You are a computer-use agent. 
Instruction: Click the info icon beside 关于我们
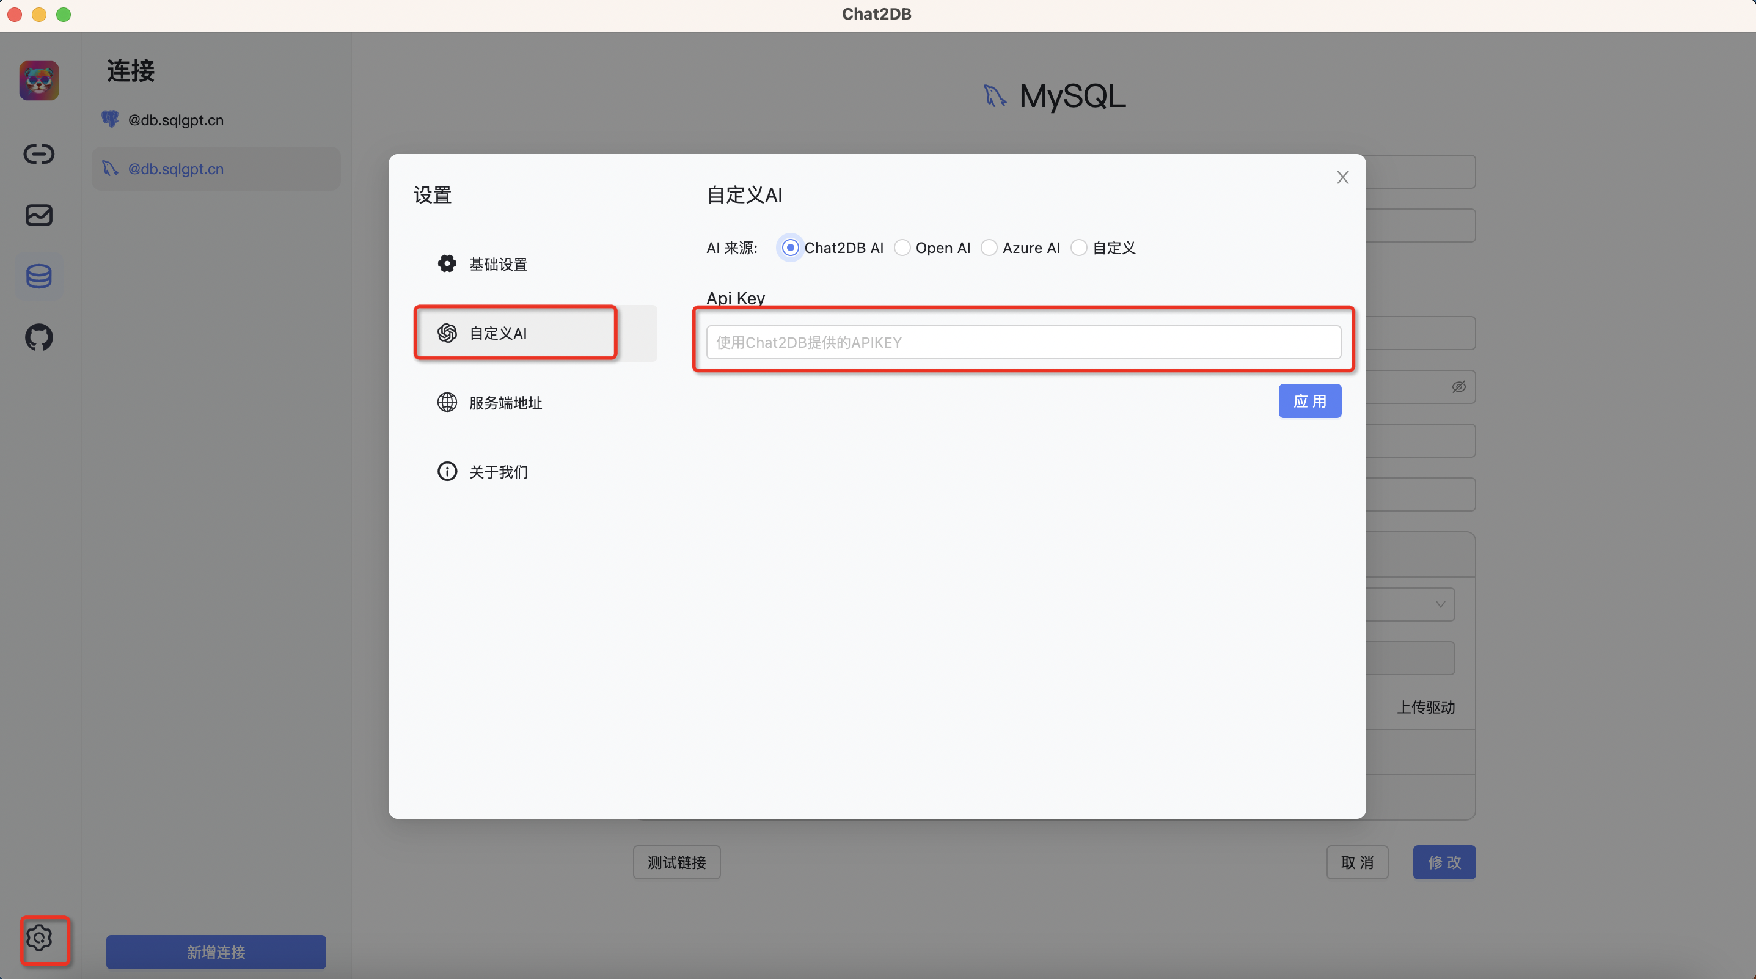(447, 471)
